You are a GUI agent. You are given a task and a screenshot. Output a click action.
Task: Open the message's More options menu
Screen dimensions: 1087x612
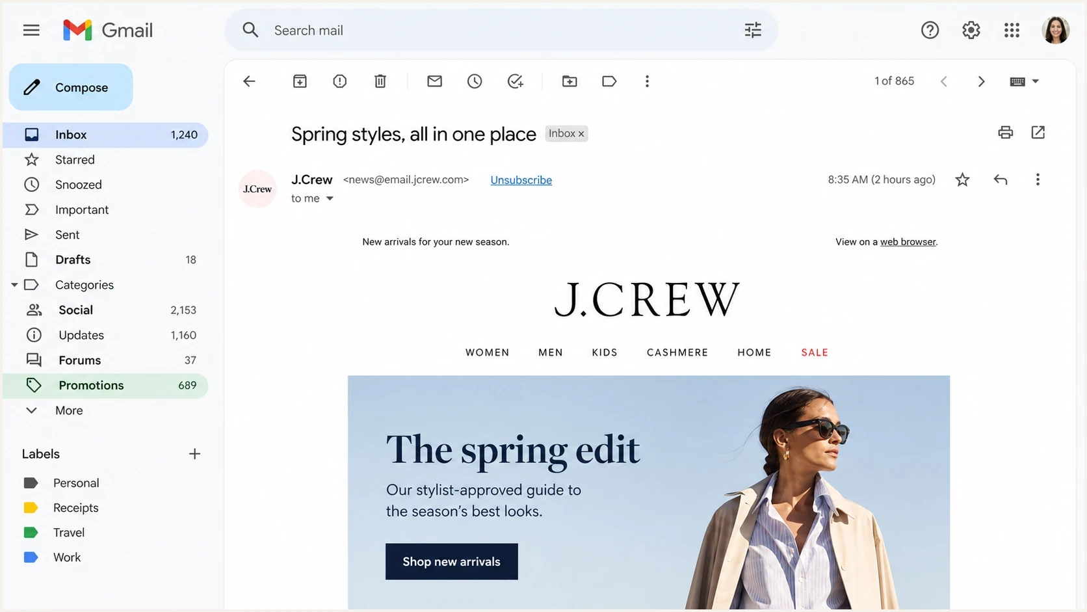(1038, 180)
